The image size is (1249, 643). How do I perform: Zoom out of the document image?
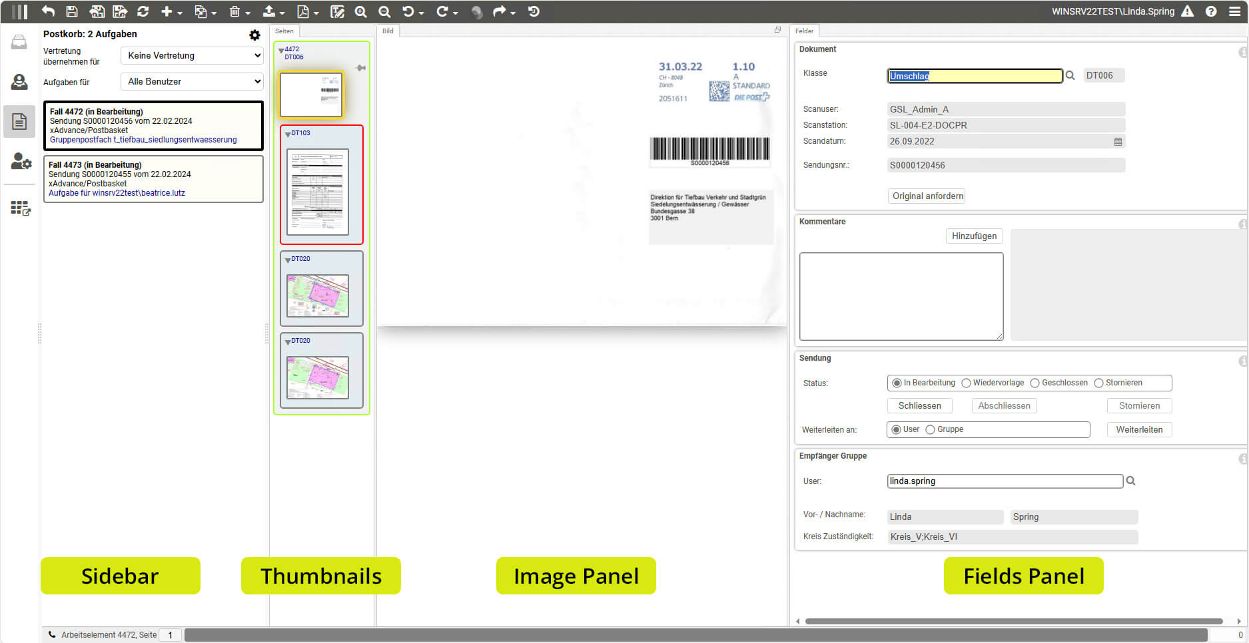point(384,11)
